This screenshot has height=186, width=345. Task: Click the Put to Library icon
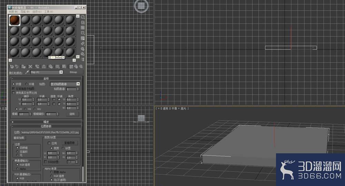pyautogui.click(x=51, y=66)
